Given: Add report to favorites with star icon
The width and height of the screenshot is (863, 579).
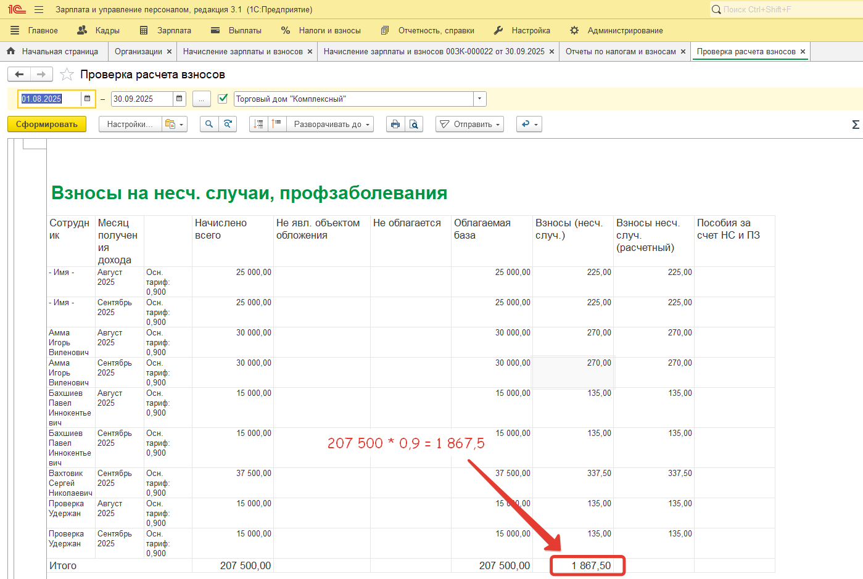Looking at the screenshot, I should click(x=67, y=75).
